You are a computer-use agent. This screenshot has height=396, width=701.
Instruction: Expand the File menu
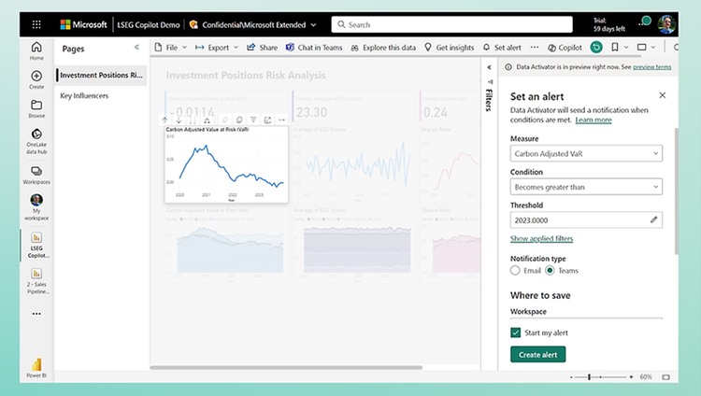(x=171, y=48)
